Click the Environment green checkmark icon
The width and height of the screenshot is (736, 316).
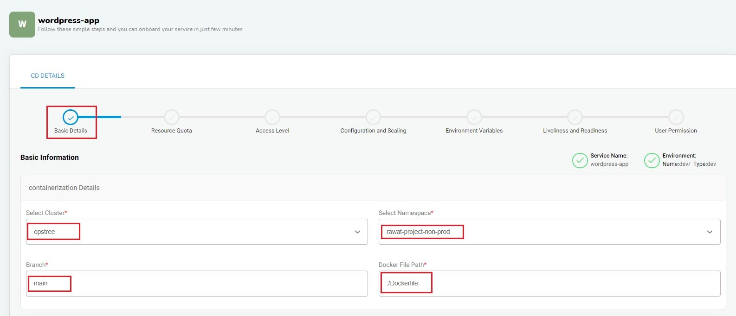click(652, 160)
